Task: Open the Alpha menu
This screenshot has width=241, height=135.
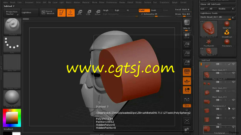Action: click(x=5, y=2)
